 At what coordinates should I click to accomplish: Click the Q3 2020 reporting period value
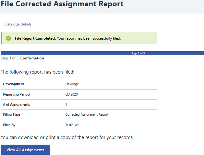(x=72, y=94)
